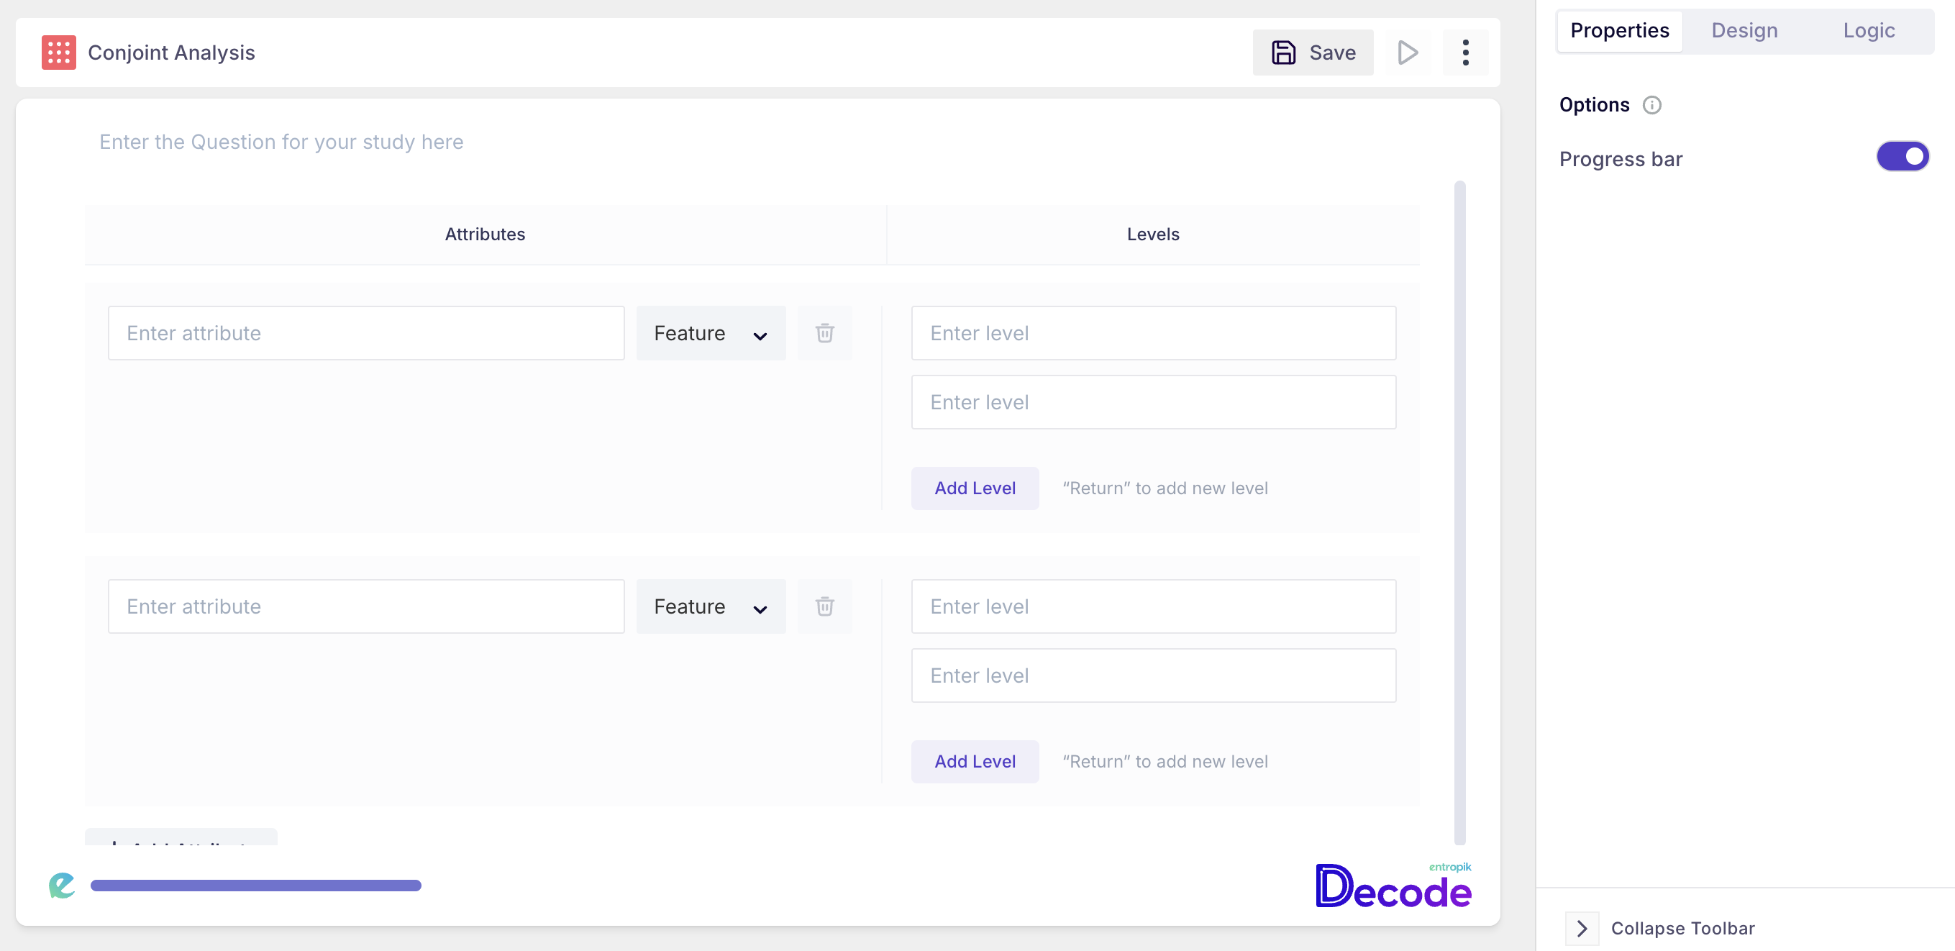Click Add Level for the first attribute

975,488
